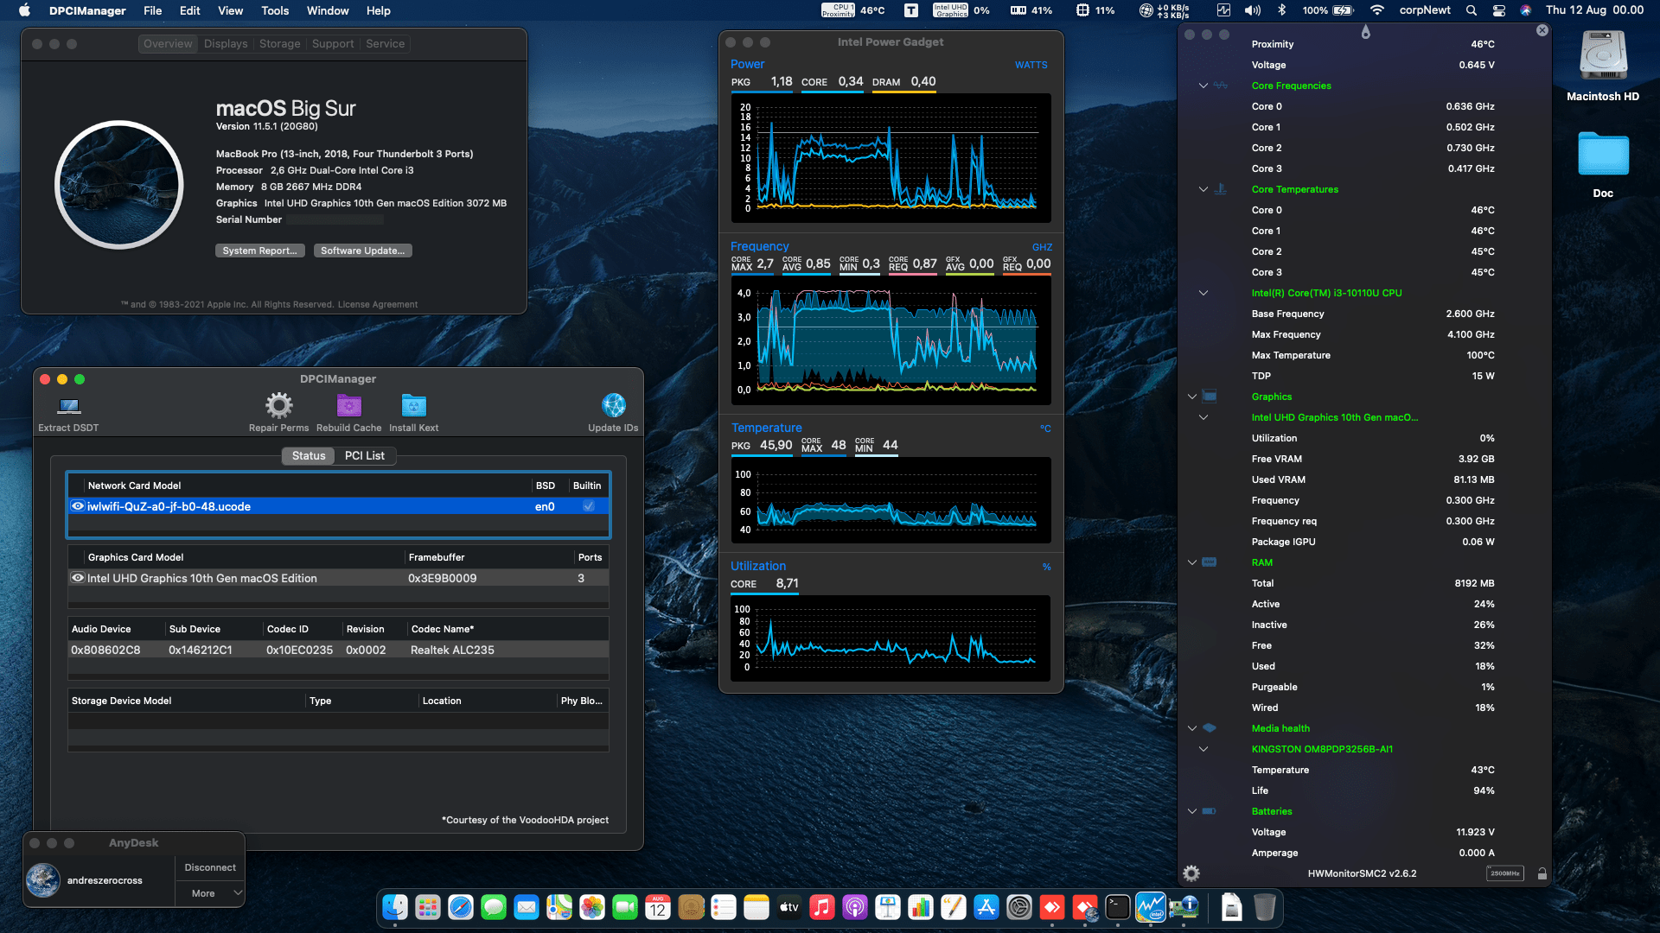Open the Tools menu

coord(275,10)
